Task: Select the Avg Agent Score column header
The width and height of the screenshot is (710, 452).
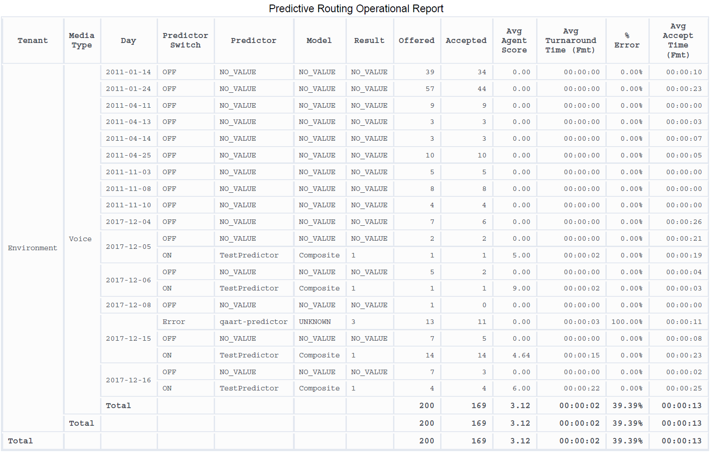Action: pos(514,41)
